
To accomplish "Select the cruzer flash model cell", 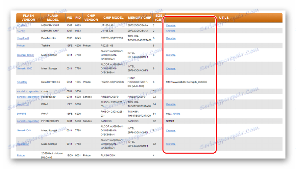I will click(x=45, y=92).
